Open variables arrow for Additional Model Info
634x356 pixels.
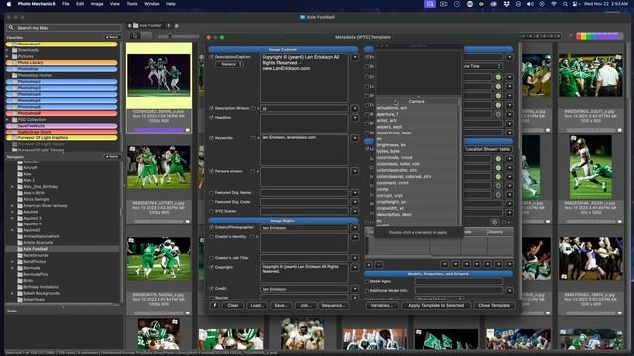point(509,290)
